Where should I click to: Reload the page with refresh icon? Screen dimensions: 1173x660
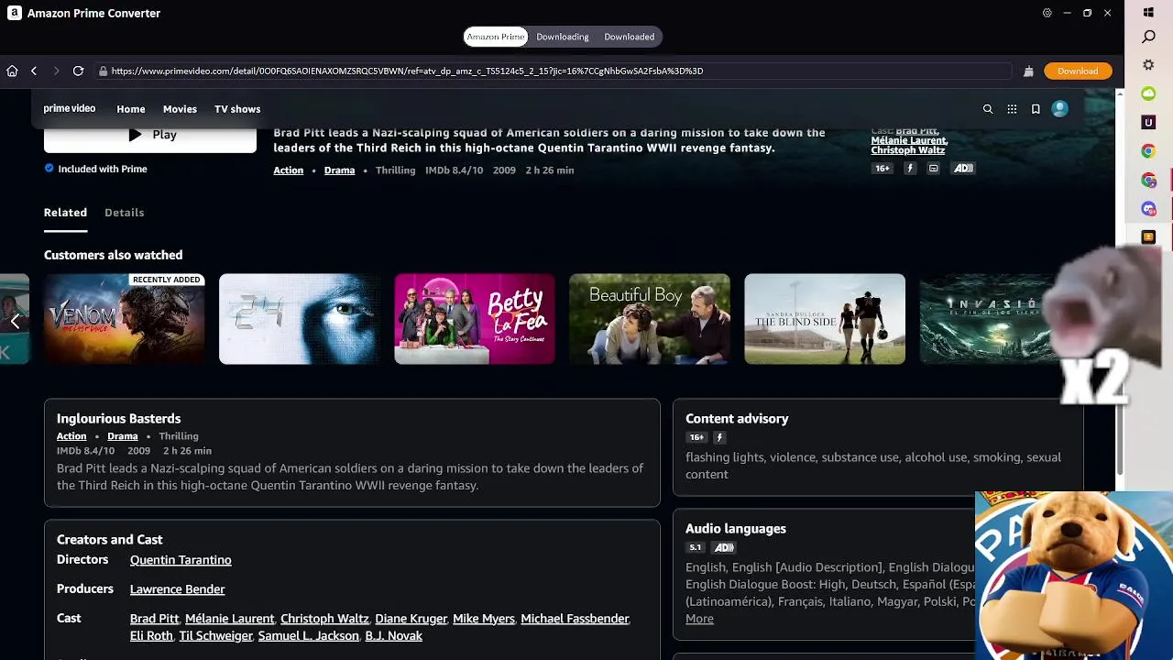[78, 71]
